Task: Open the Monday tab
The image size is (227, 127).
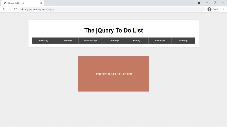Action: [44, 41]
